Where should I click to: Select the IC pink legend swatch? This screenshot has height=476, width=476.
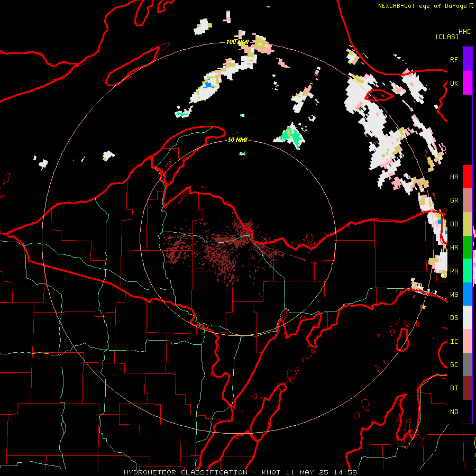(467, 341)
